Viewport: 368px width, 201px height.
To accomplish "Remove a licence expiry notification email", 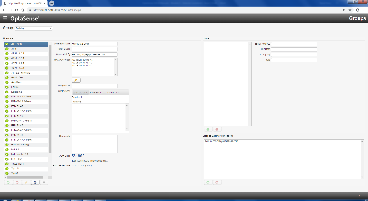I will [217, 182].
